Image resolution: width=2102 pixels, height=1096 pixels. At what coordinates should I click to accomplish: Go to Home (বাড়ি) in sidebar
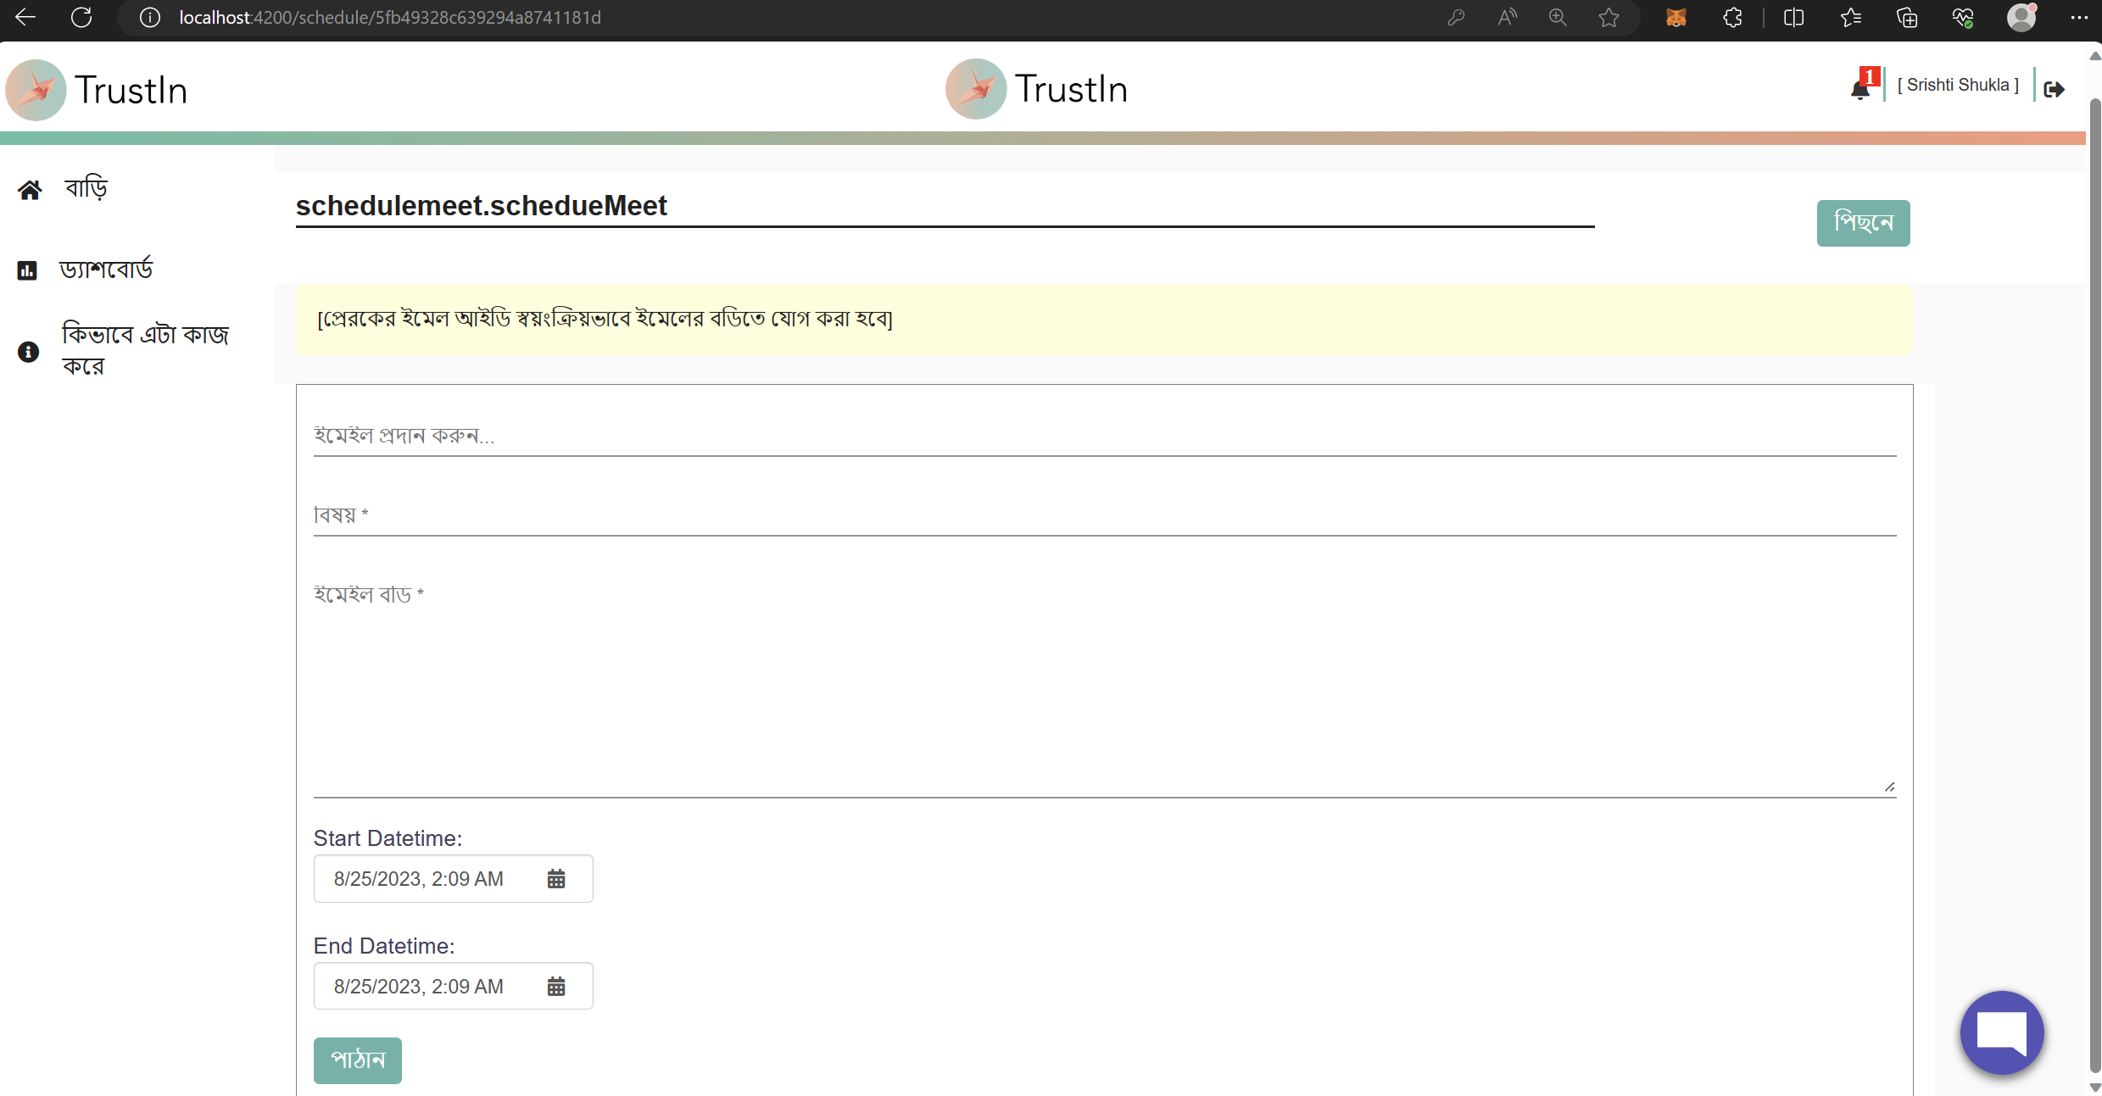point(86,188)
